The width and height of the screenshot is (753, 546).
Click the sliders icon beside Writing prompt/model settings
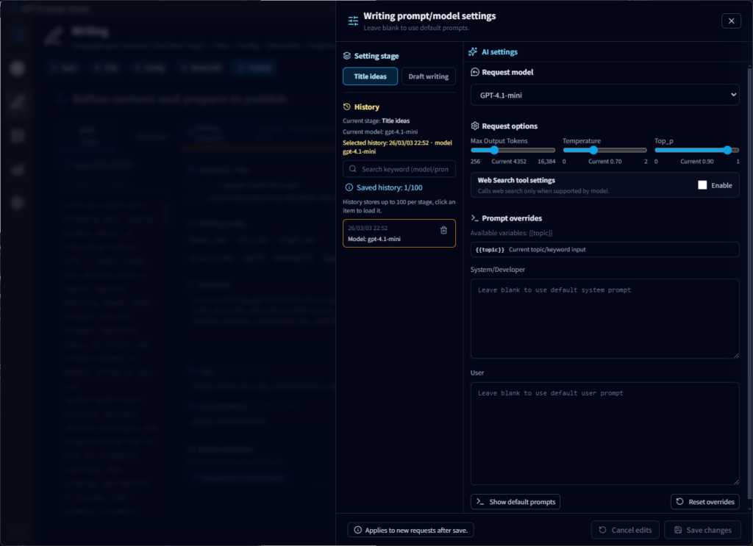click(x=352, y=21)
